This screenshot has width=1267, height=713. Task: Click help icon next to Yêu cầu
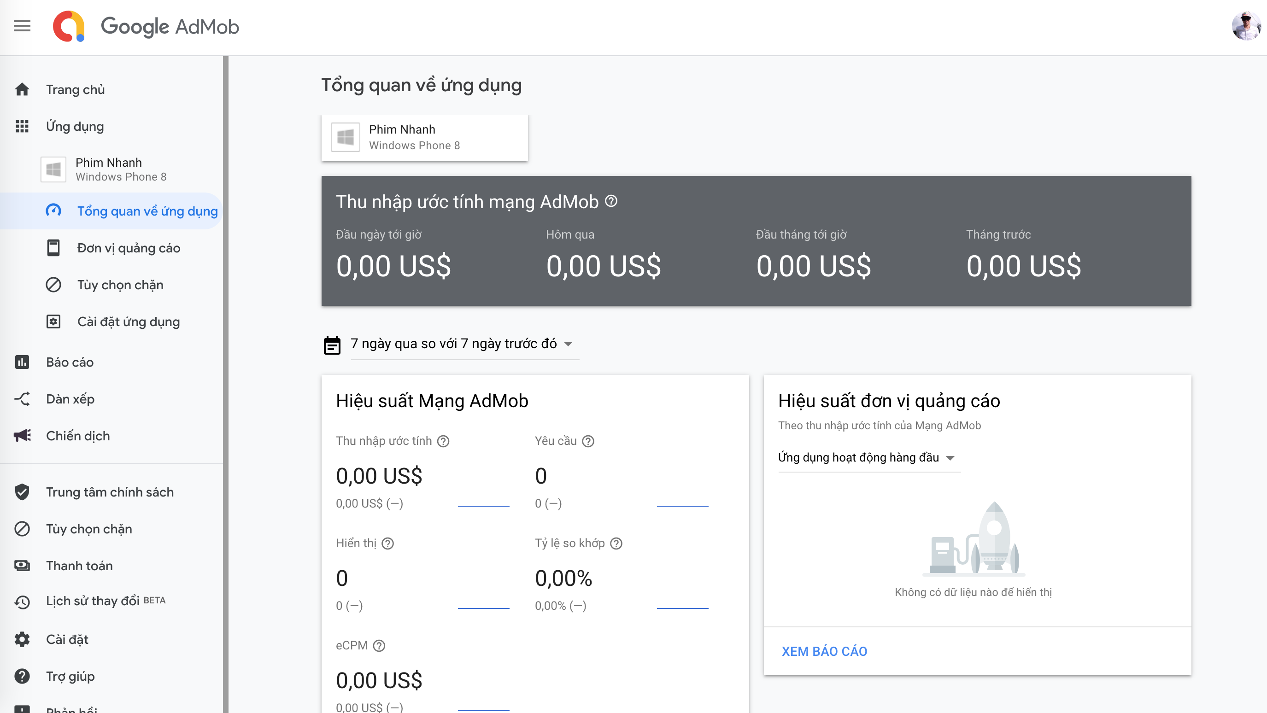588,441
